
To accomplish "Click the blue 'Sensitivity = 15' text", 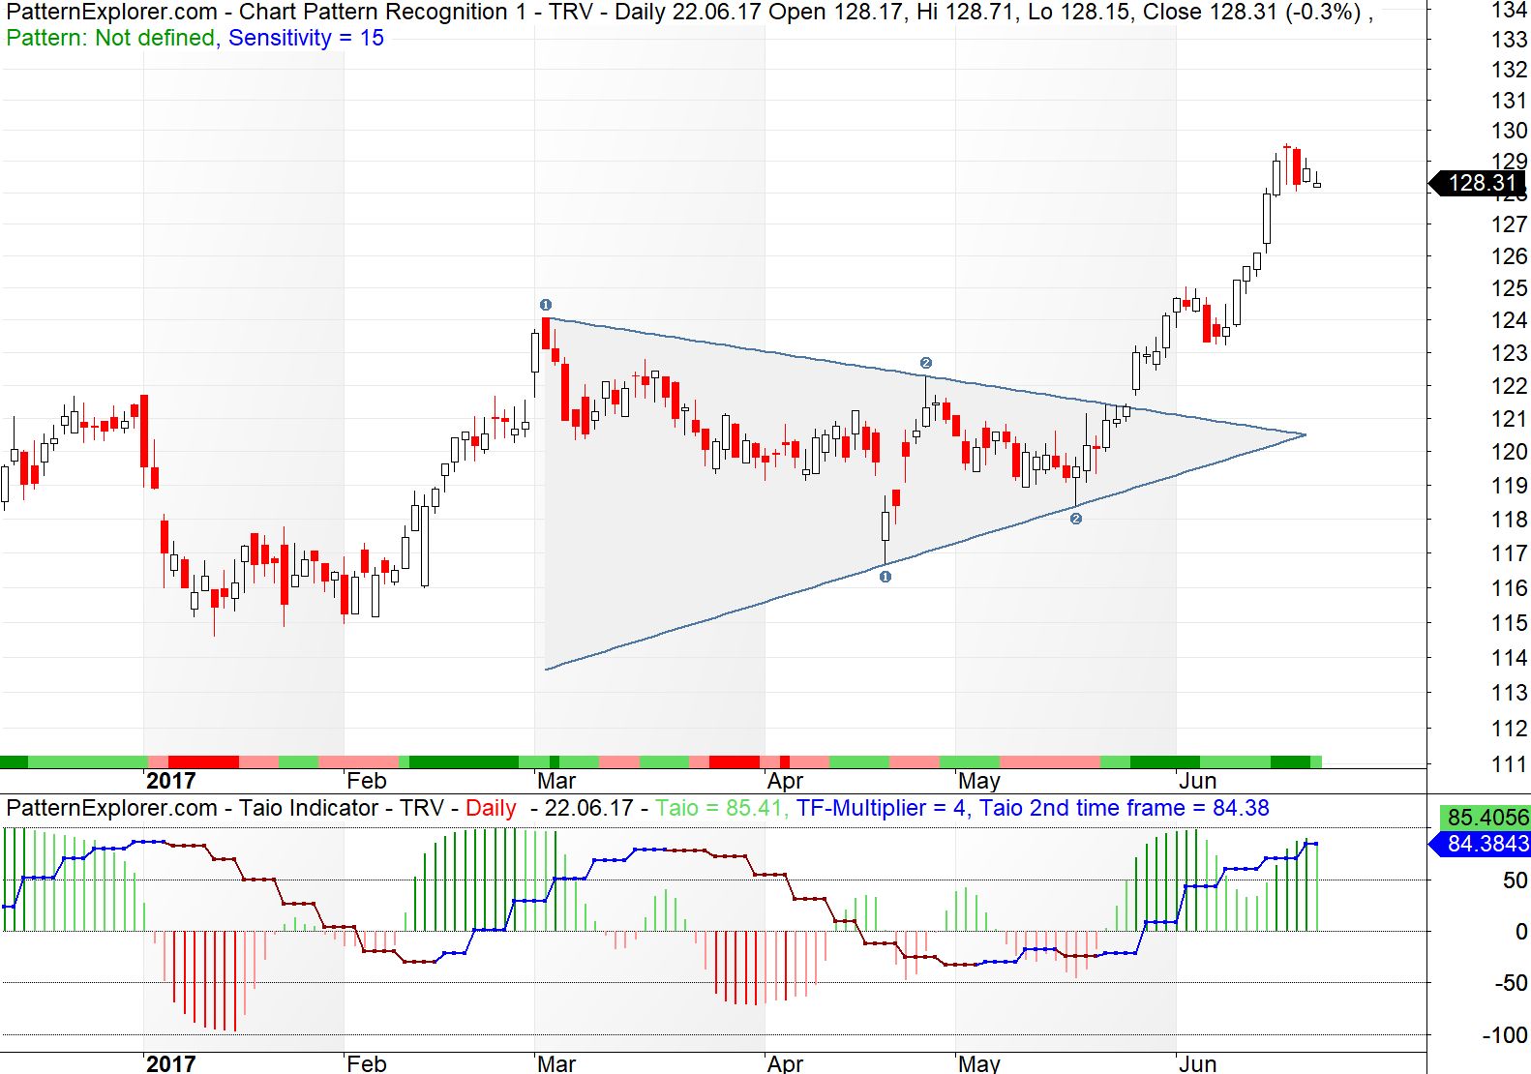I will pos(306,38).
